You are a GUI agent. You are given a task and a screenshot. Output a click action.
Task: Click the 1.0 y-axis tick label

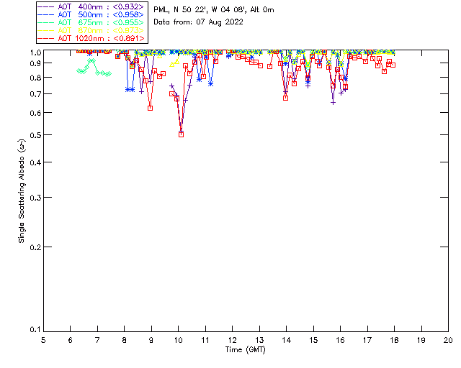[x=35, y=52]
